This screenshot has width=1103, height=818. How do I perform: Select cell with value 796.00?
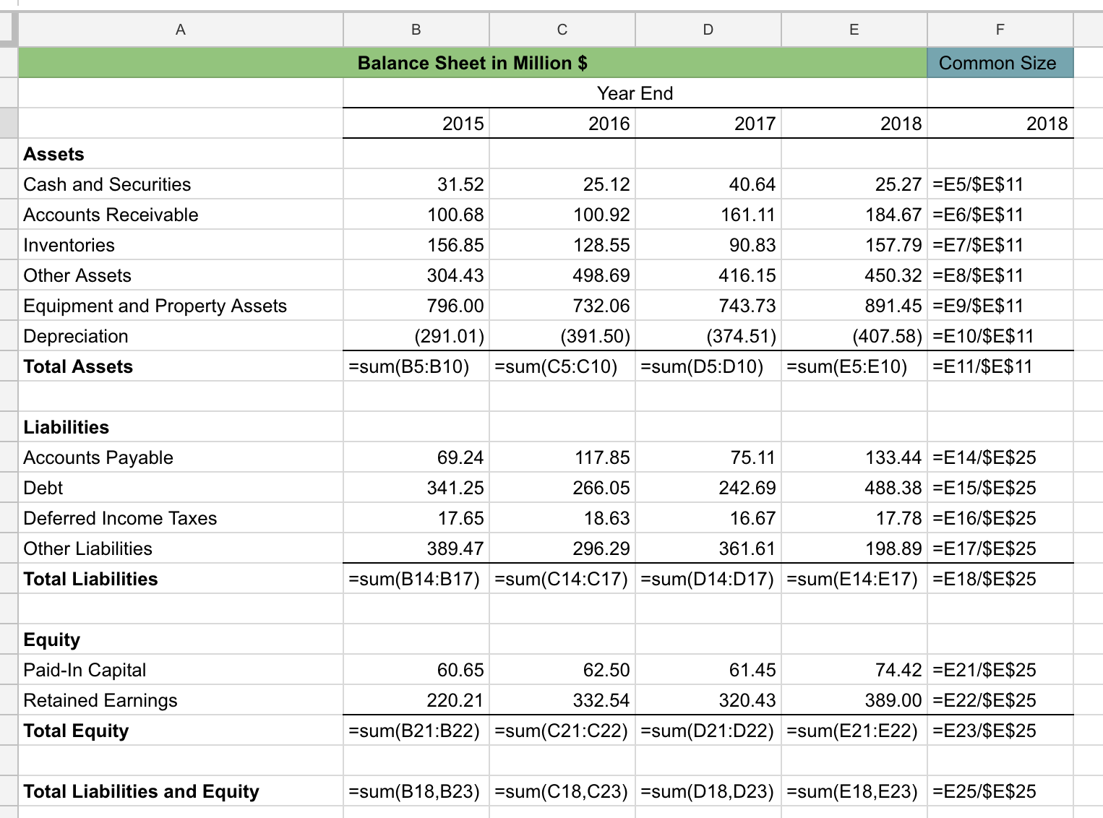pos(416,306)
